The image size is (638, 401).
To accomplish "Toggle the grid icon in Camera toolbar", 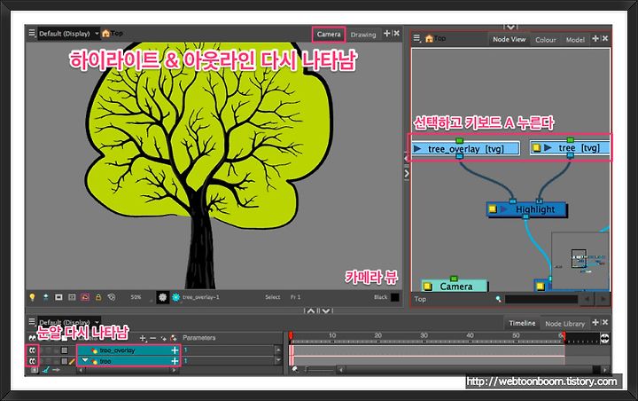I will click(x=72, y=297).
